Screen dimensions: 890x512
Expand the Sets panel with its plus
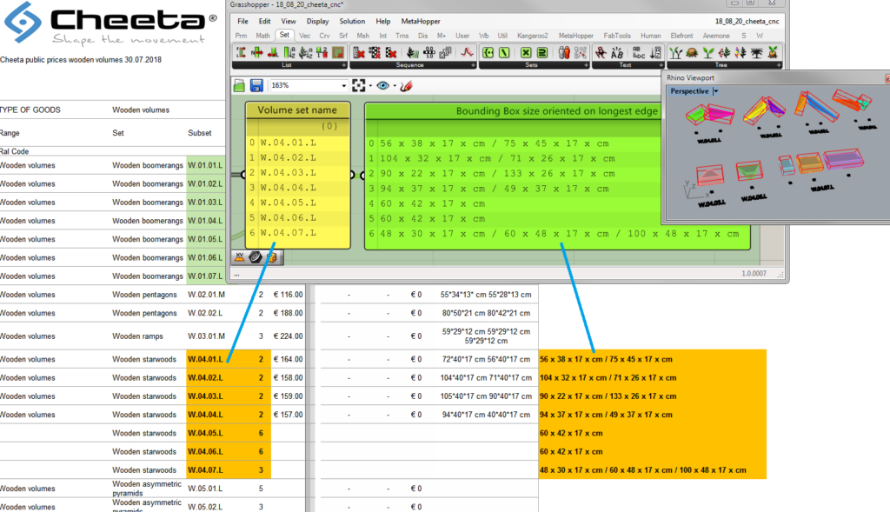(587, 65)
